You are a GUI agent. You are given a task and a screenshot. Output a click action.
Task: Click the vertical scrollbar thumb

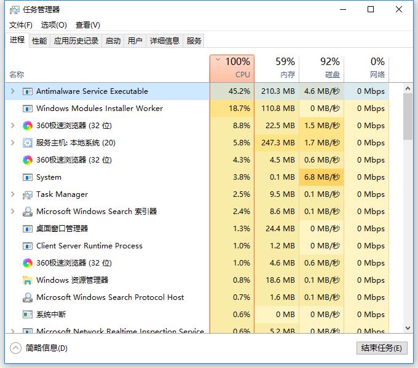(x=408, y=116)
